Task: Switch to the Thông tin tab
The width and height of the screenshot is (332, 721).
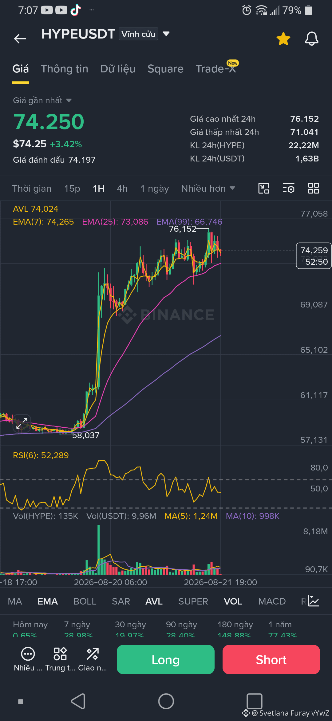Action: click(x=65, y=69)
